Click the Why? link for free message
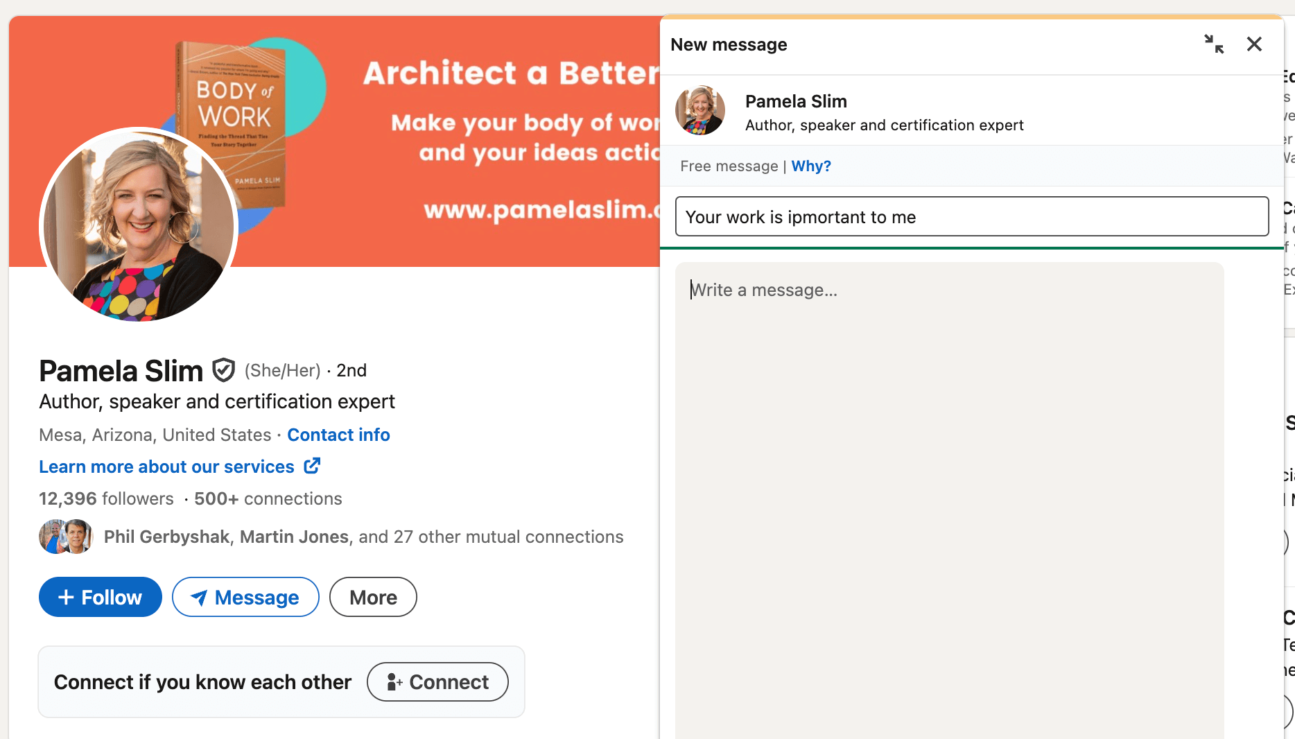The image size is (1295, 739). [811, 166]
